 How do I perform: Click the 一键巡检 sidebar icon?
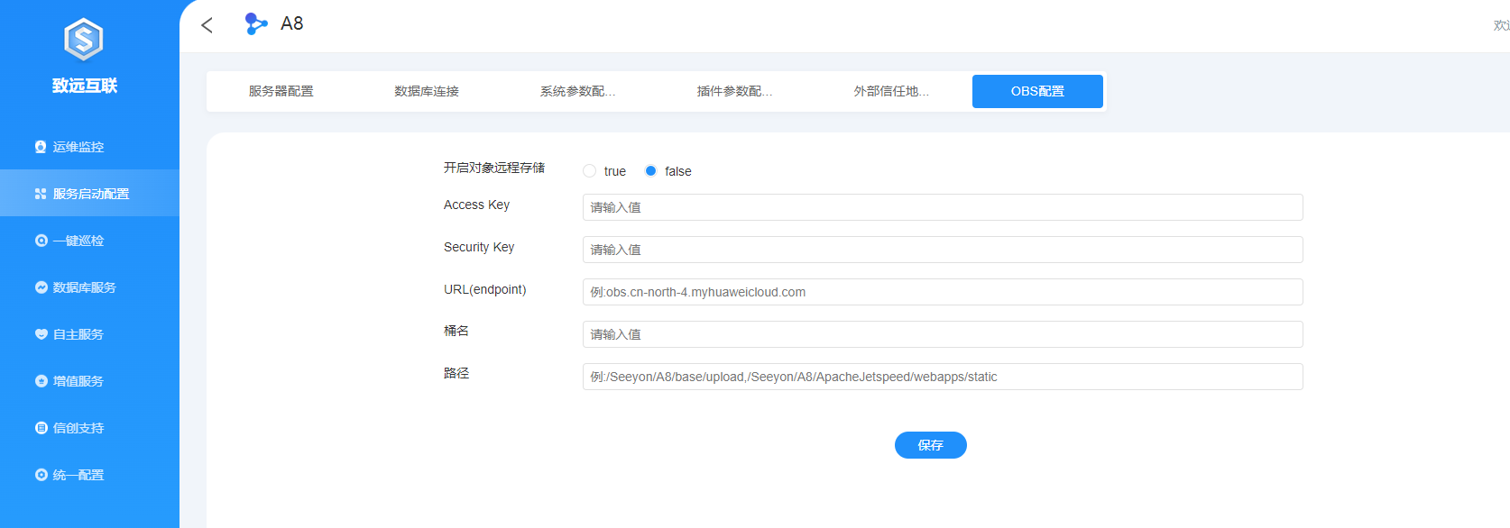point(41,241)
